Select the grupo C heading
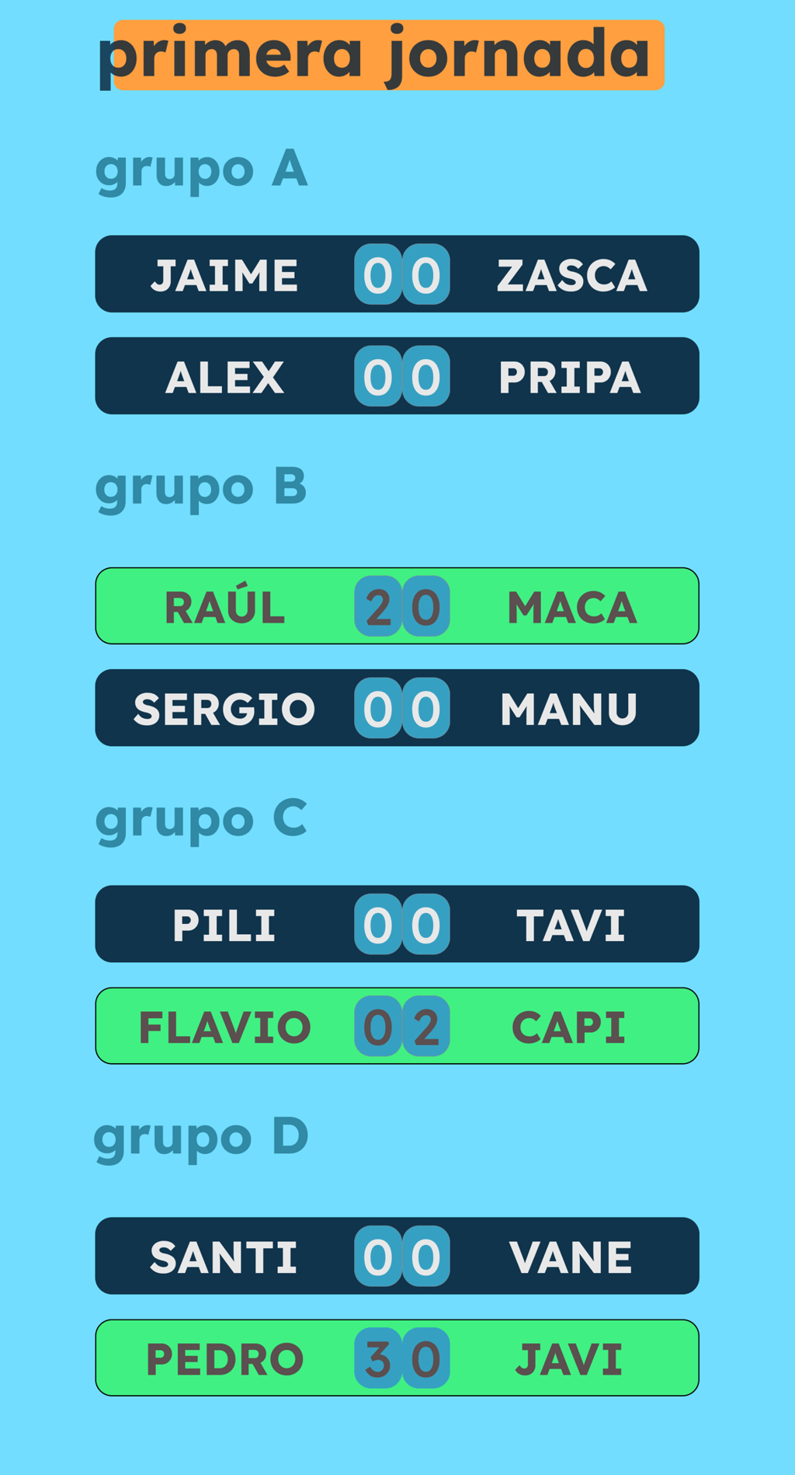The image size is (795, 1475). (x=201, y=819)
